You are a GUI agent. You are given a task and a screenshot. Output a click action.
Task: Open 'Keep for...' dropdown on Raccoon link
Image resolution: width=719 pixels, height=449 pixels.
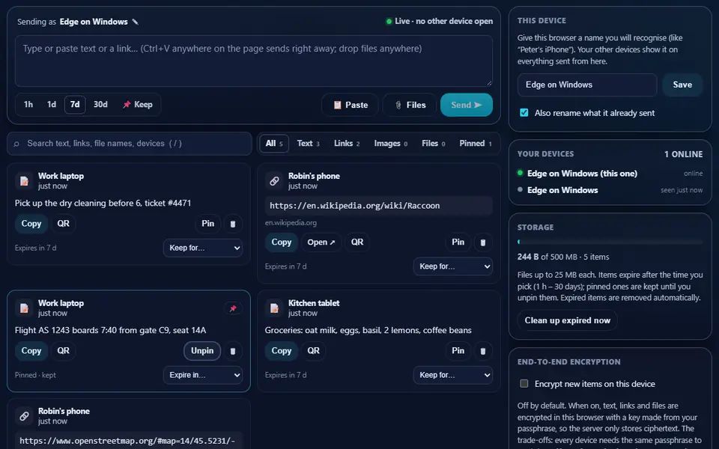click(x=453, y=266)
